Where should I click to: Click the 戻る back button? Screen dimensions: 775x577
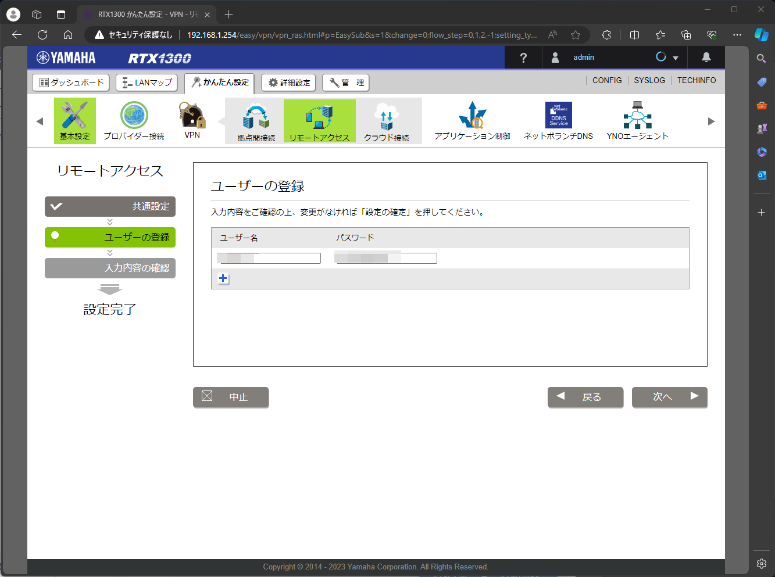[585, 397]
